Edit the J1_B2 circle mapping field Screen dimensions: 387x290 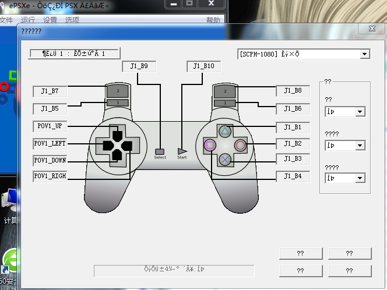293,144
